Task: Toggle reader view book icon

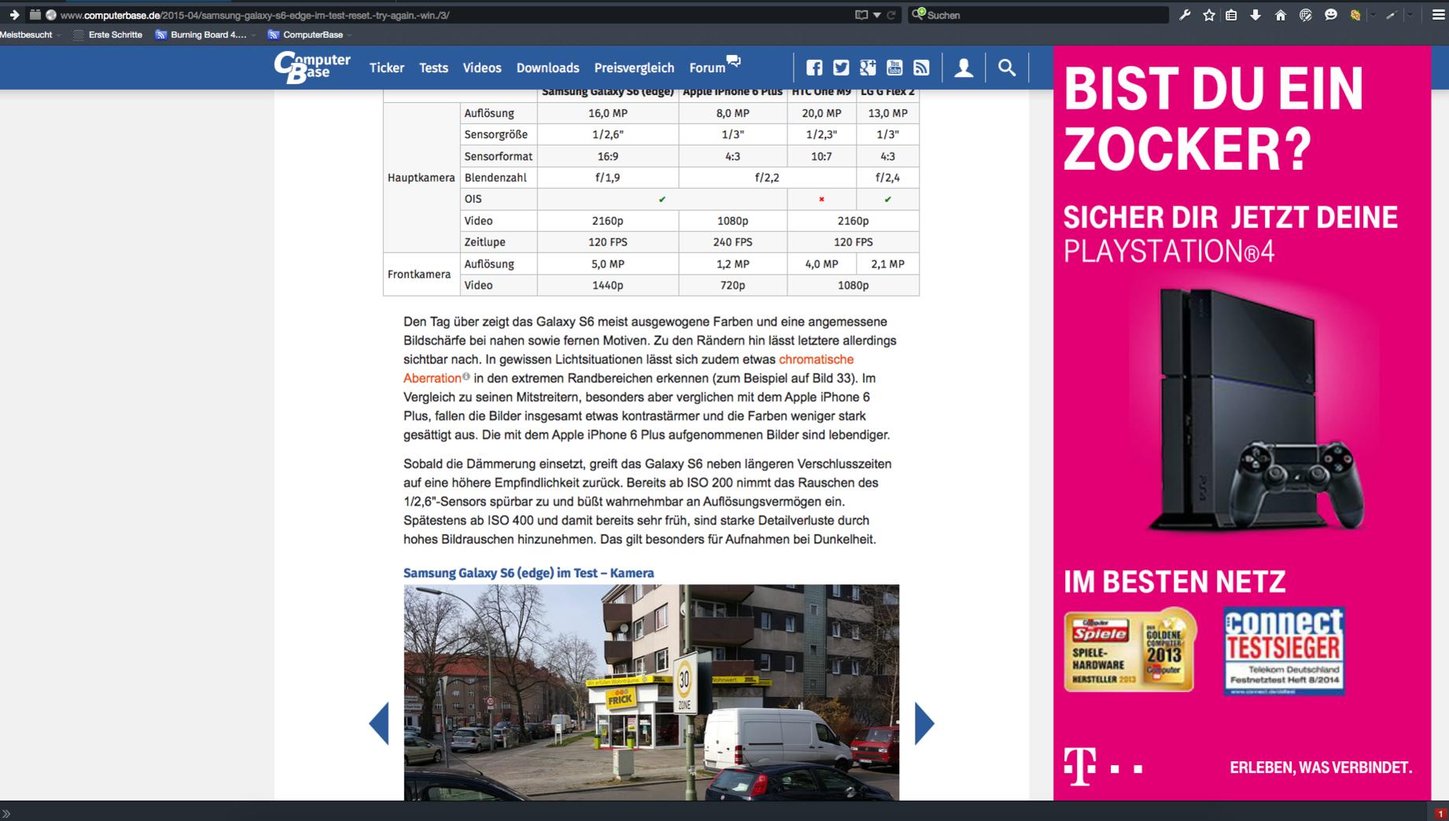Action: pyautogui.click(x=861, y=15)
